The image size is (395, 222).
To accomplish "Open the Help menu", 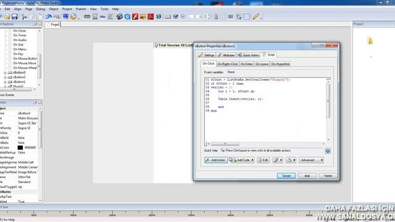I will coord(115,9).
